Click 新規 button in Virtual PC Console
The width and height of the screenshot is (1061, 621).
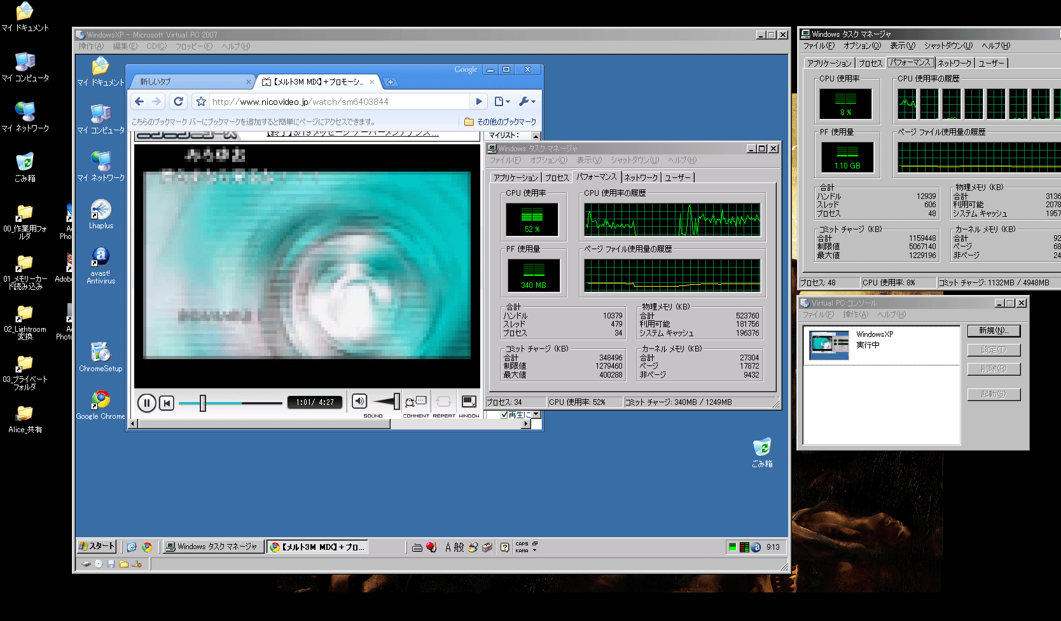click(x=994, y=331)
